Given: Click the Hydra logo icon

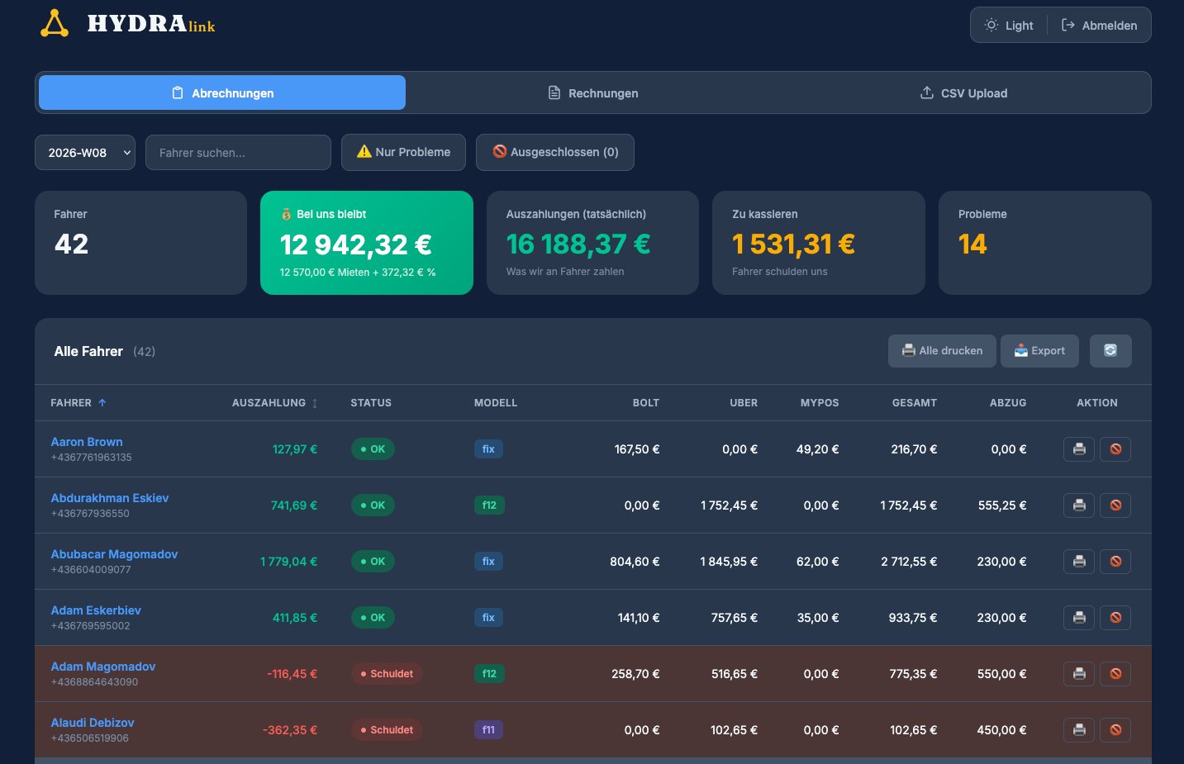Looking at the screenshot, I should pos(55,23).
